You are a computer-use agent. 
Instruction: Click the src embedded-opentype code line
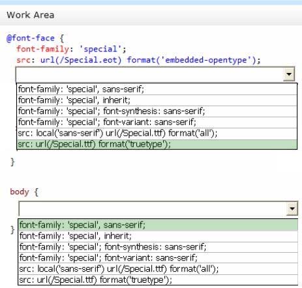coord(138,60)
